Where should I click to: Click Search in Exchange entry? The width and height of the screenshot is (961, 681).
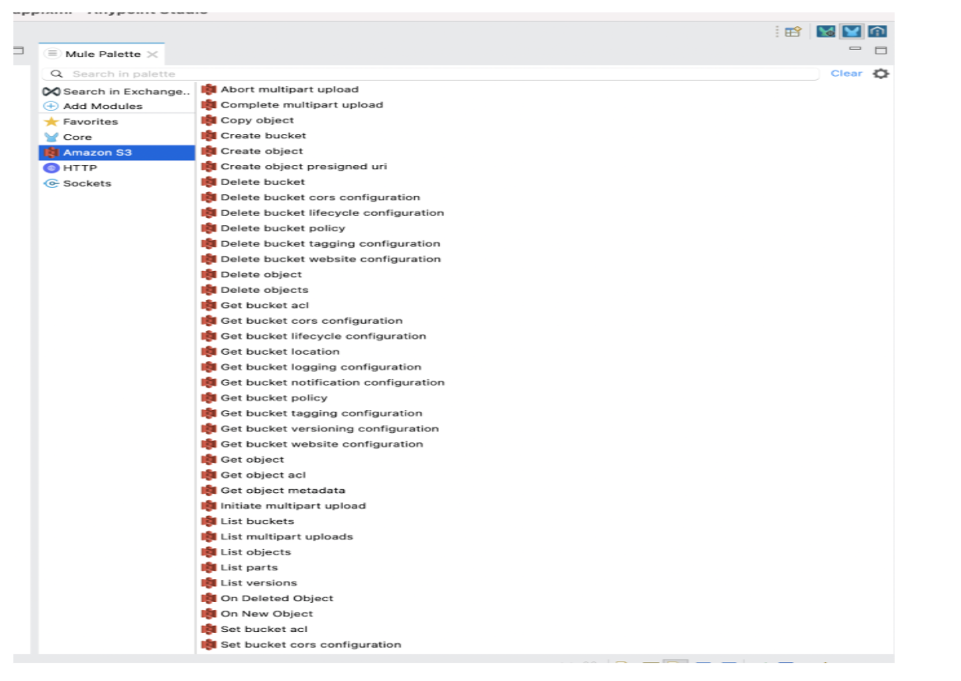(117, 92)
